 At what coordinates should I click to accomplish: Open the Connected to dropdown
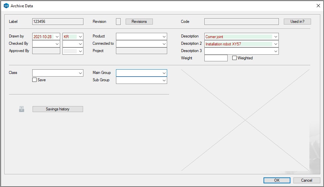pos(164,44)
